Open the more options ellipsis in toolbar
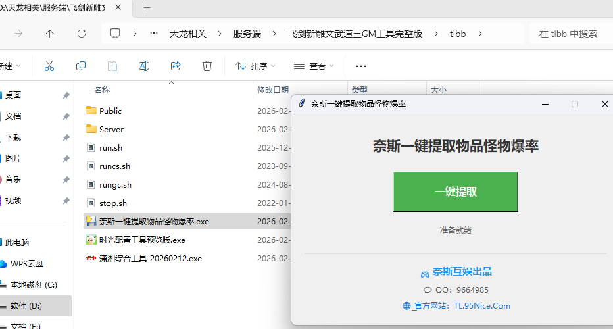 [361, 66]
